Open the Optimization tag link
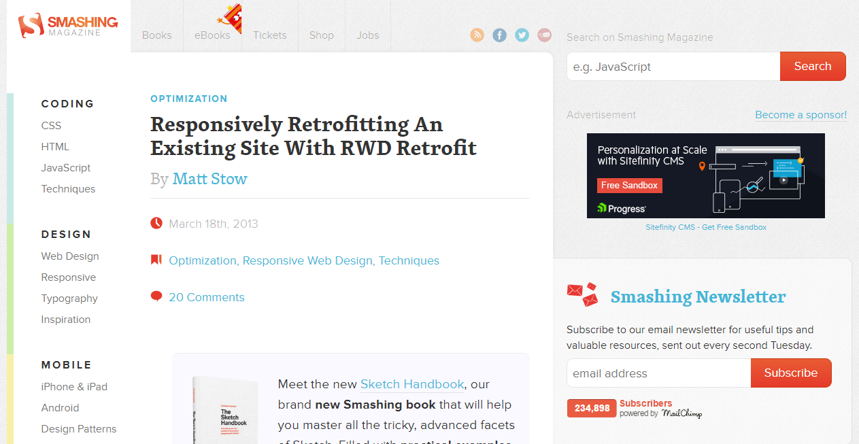 (x=203, y=260)
